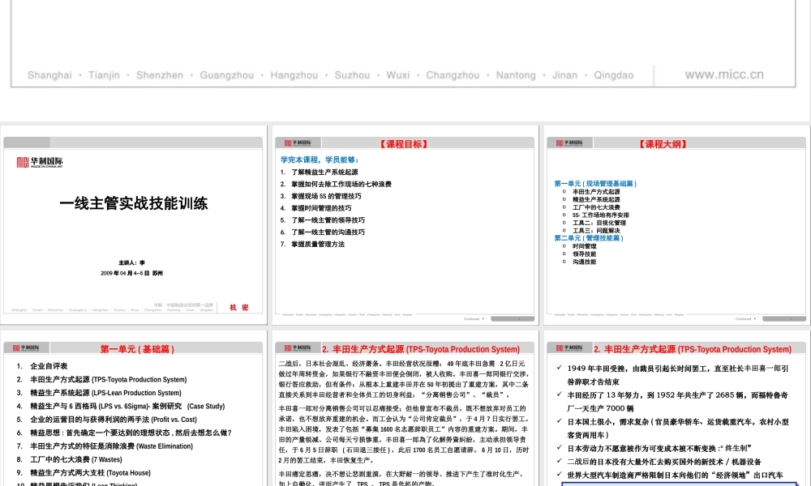Click the "Hangzhou" city name in the top footer
Viewport: 811px width, 486px height.
click(294, 75)
